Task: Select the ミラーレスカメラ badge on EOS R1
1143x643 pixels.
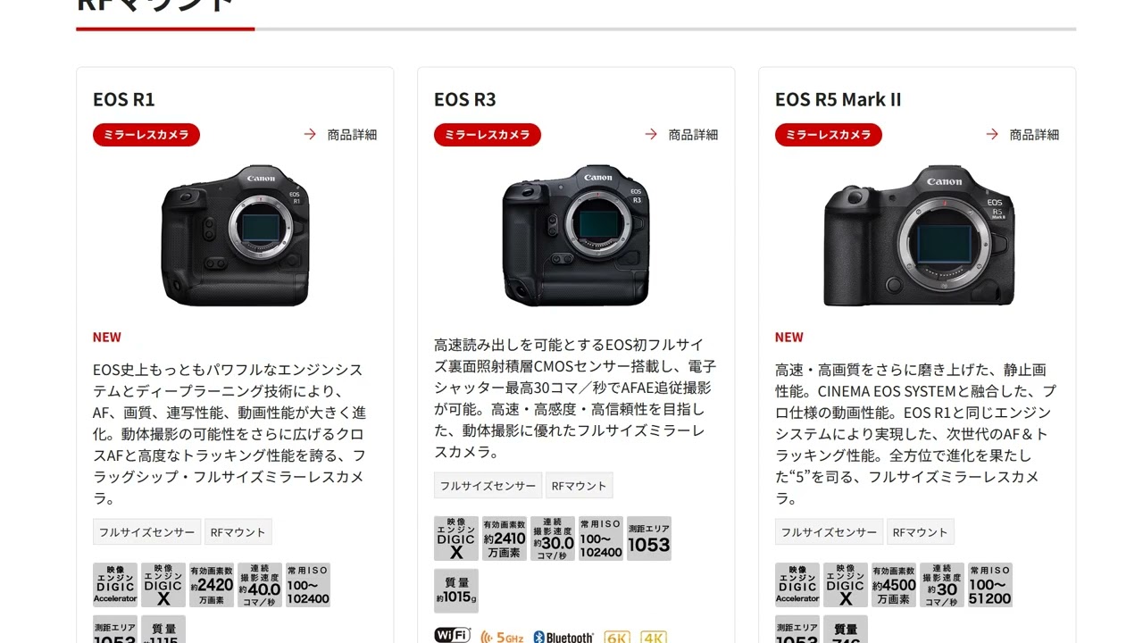Action: point(146,135)
